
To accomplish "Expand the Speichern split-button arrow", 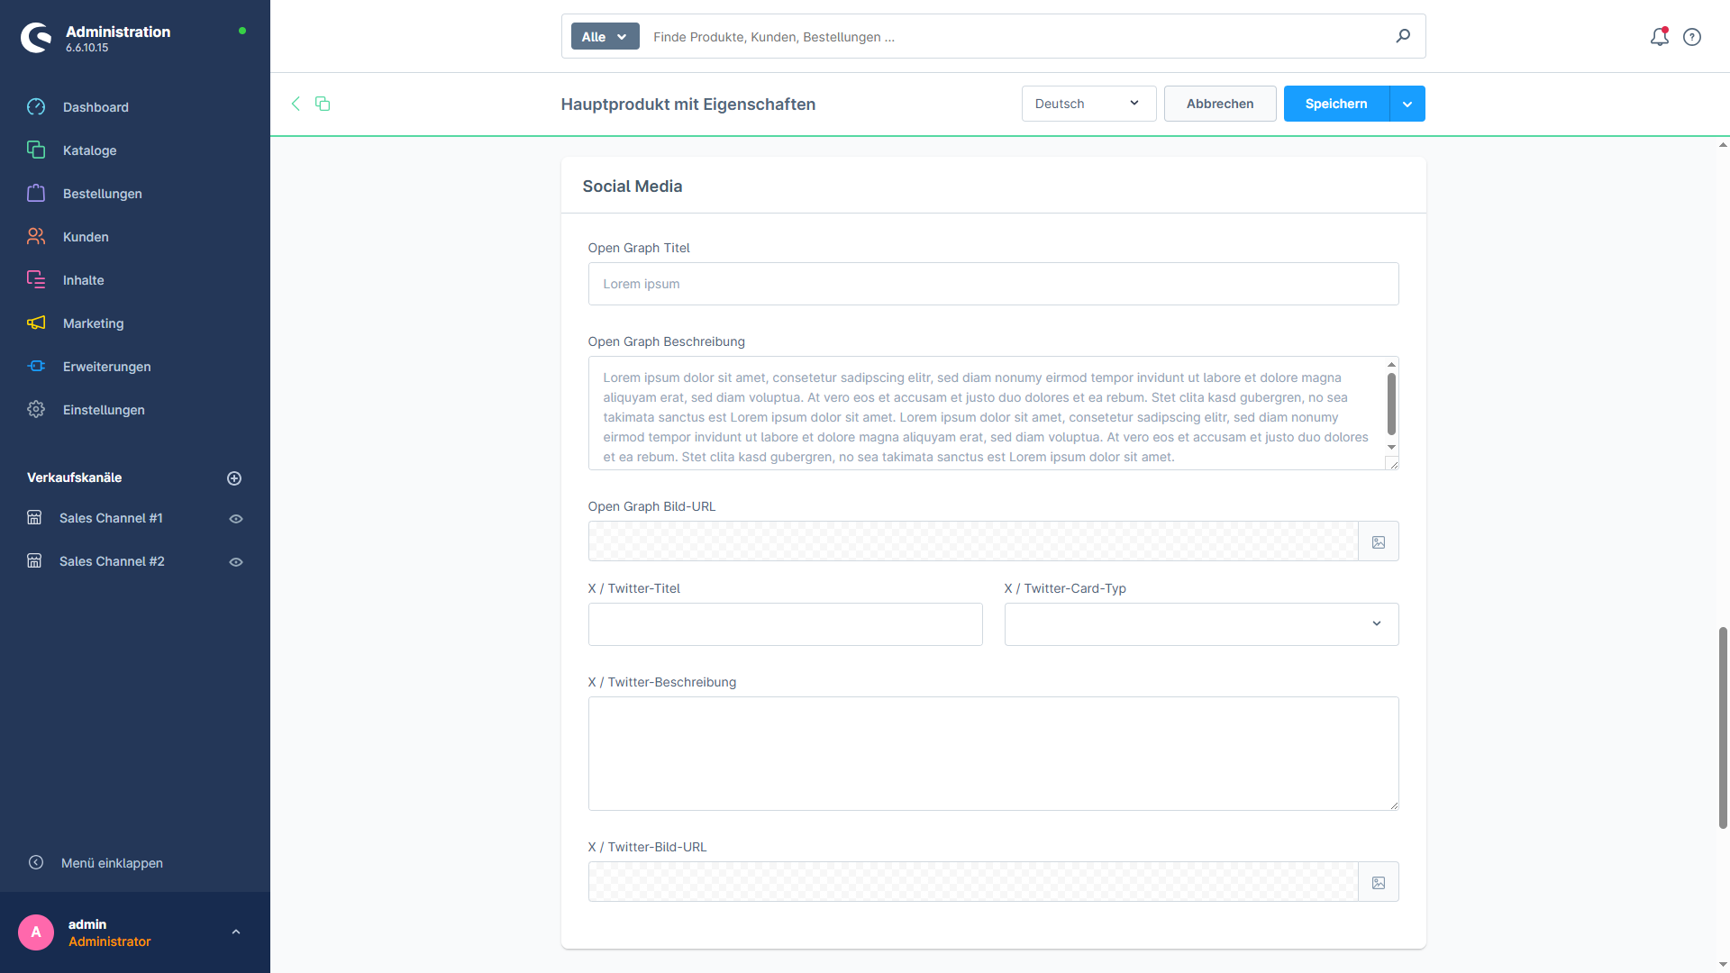I will pyautogui.click(x=1407, y=104).
